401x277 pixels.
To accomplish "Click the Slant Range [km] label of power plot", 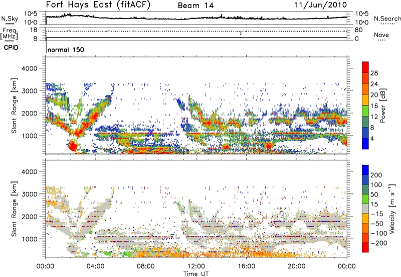I will [14, 105].
